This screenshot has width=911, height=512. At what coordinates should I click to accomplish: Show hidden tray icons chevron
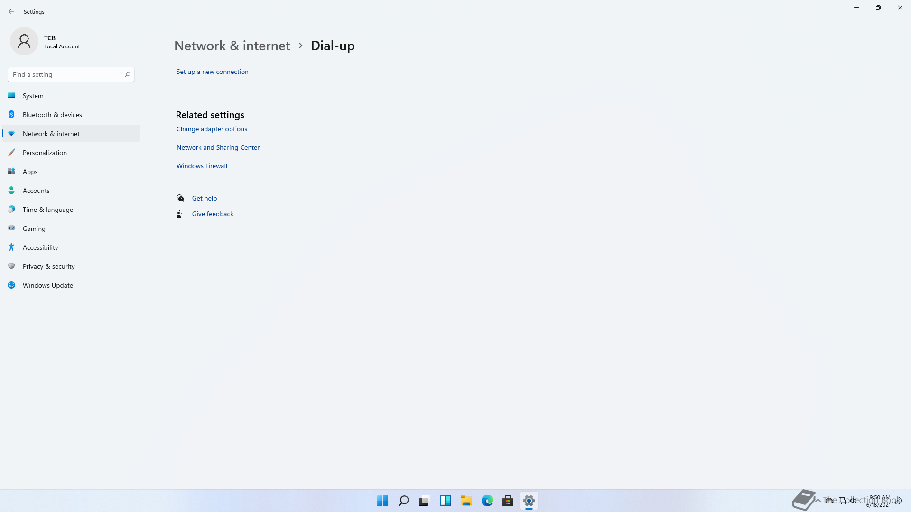(818, 501)
